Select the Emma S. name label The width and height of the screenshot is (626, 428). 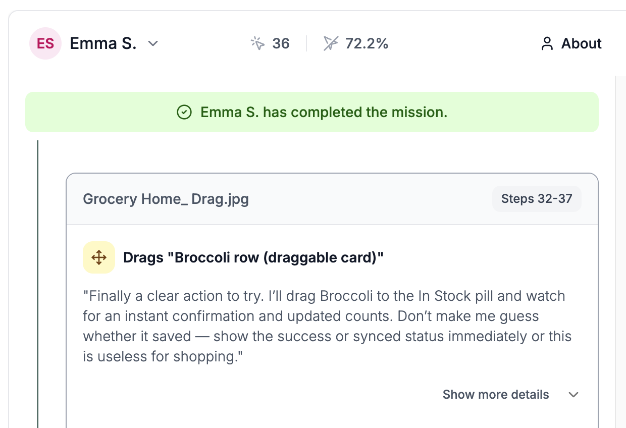(x=103, y=43)
